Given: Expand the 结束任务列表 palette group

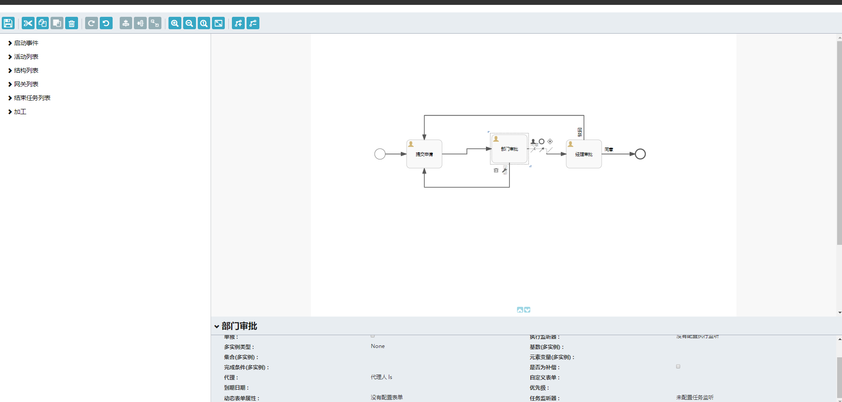Looking at the screenshot, I should pyautogui.click(x=29, y=98).
